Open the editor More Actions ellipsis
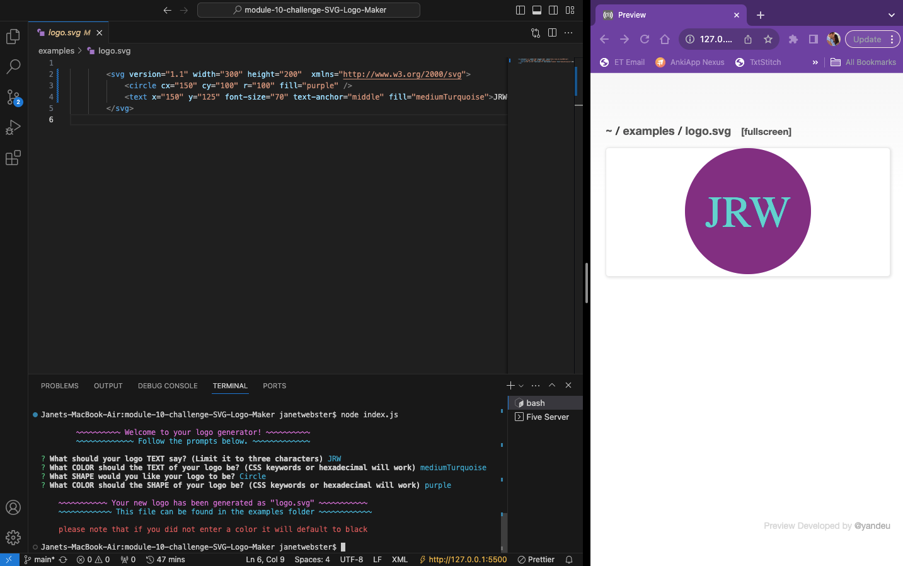Image resolution: width=903 pixels, height=566 pixels. click(568, 33)
